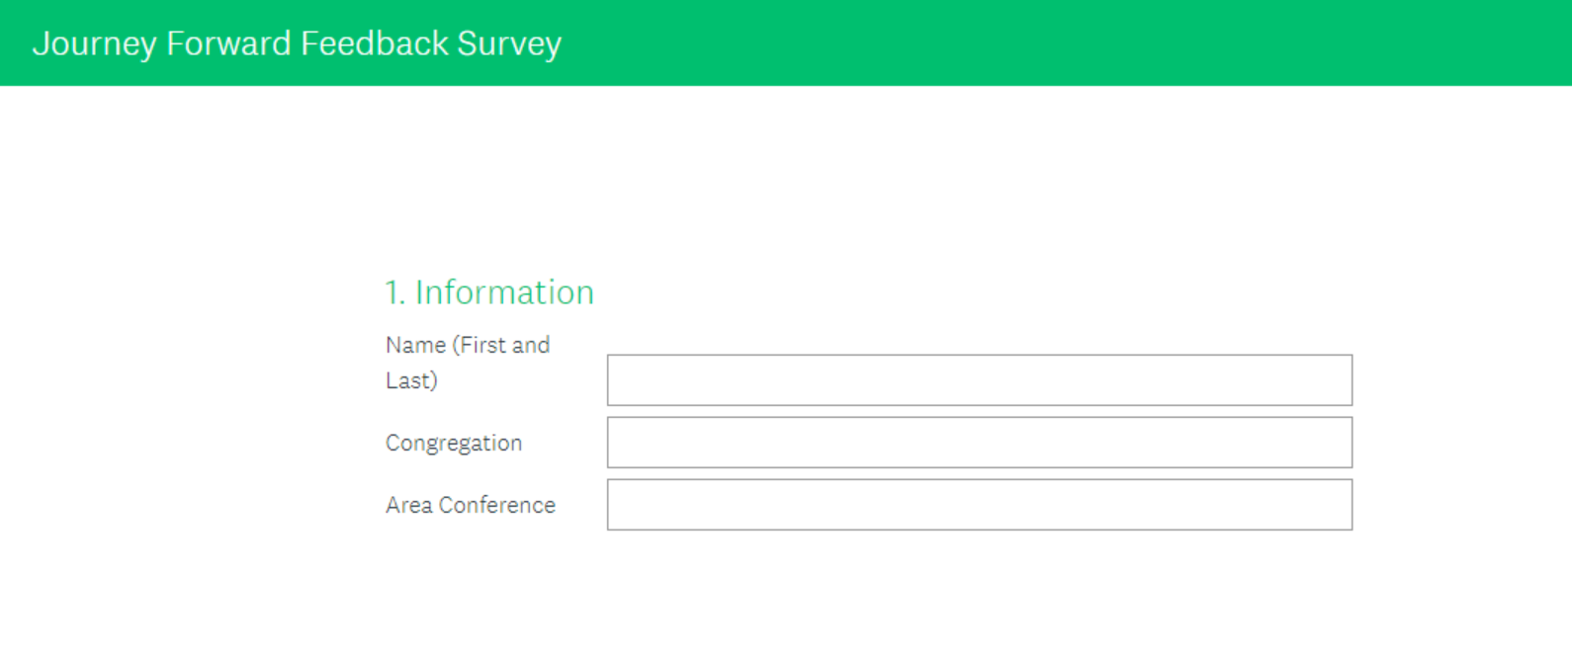1572x659 pixels.
Task: Click the word "Conference" in the last label
Action: pyautogui.click(x=496, y=505)
